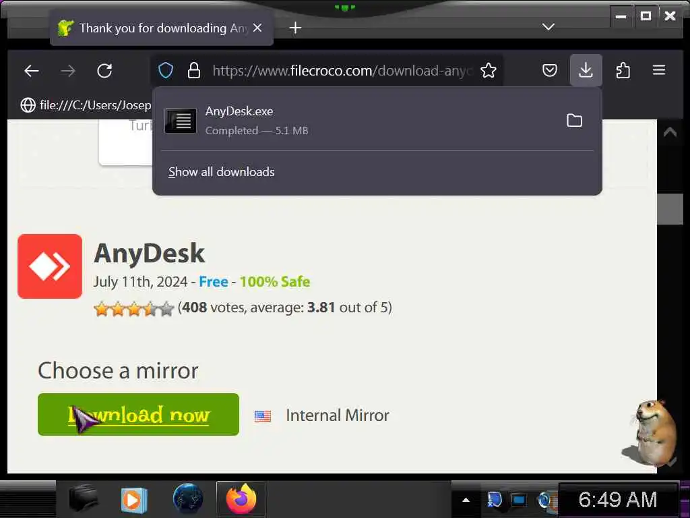Image resolution: width=690 pixels, height=518 pixels.
Task: View site security padlock info
Action: tap(194, 70)
